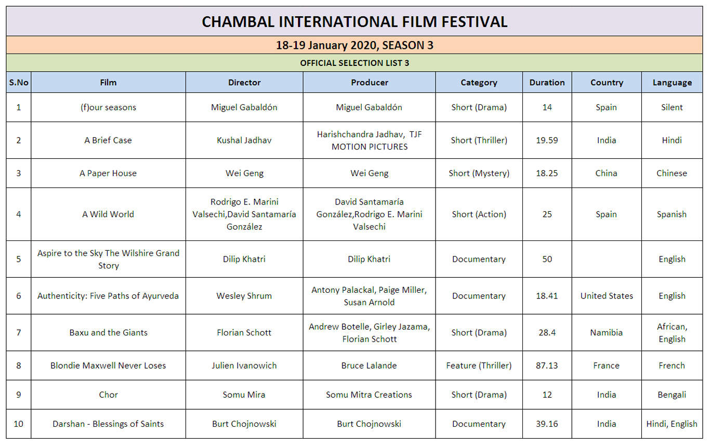Image resolution: width=710 pixels, height=446 pixels.
Task: Click 'Darshan - Blessings of Saints' cell
Action: pyautogui.click(x=108, y=424)
